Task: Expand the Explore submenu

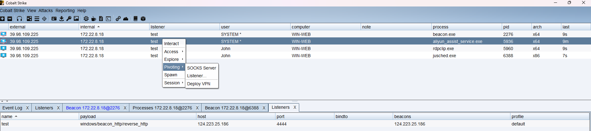Action: (174, 59)
